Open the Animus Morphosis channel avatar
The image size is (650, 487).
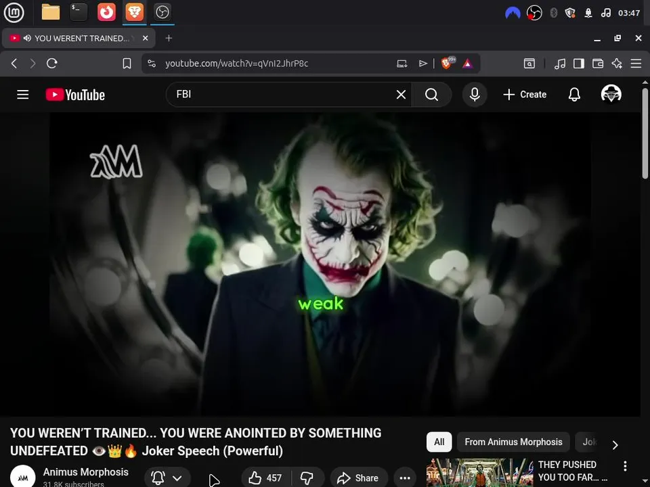tap(23, 476)
